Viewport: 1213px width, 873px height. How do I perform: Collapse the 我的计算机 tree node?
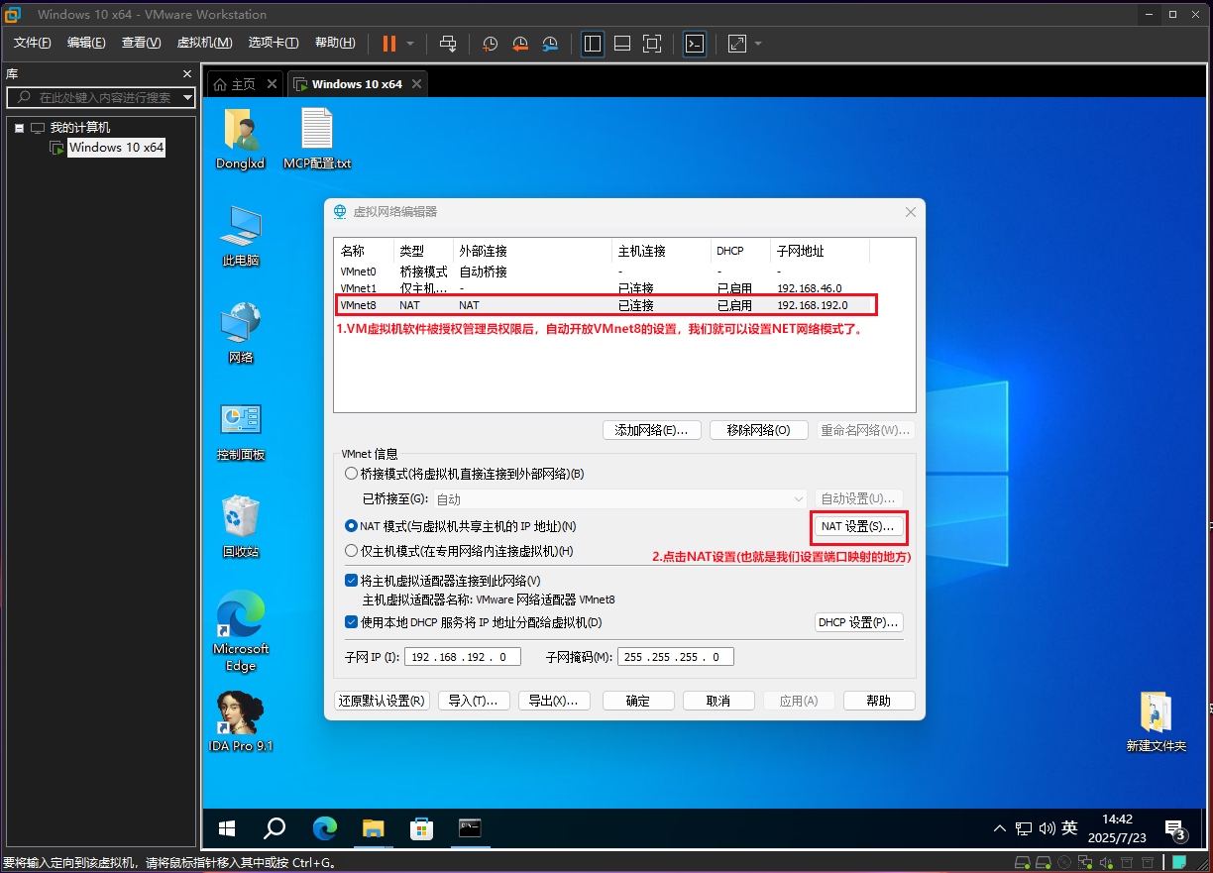(19, 128)
